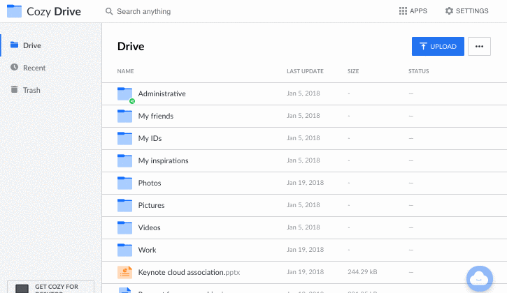
Task: Sort by the Size column header
Action: click(x=353, y=71)
